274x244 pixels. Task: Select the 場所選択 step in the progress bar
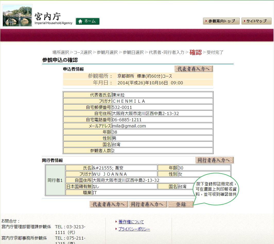click(x=61, y=52)
